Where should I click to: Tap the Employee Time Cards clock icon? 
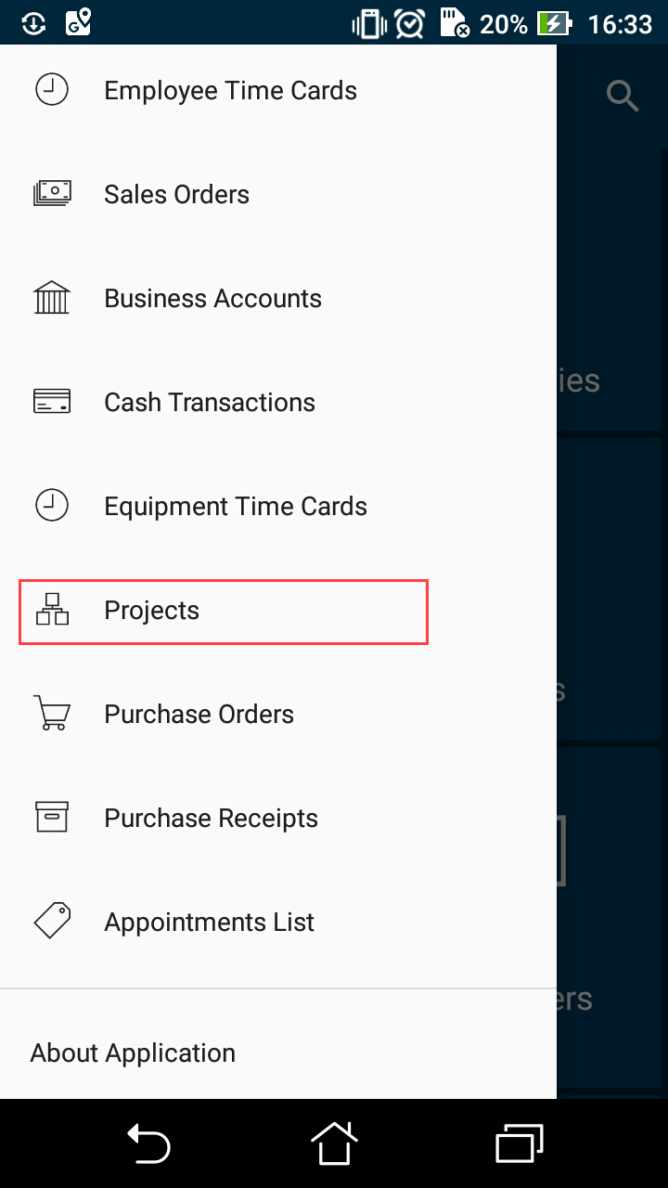52,90
